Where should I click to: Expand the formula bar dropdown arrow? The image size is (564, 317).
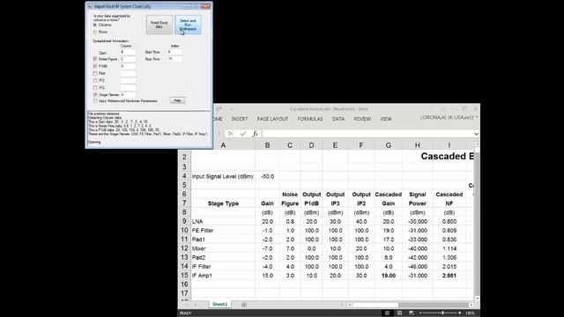click(x=476, y=134)
